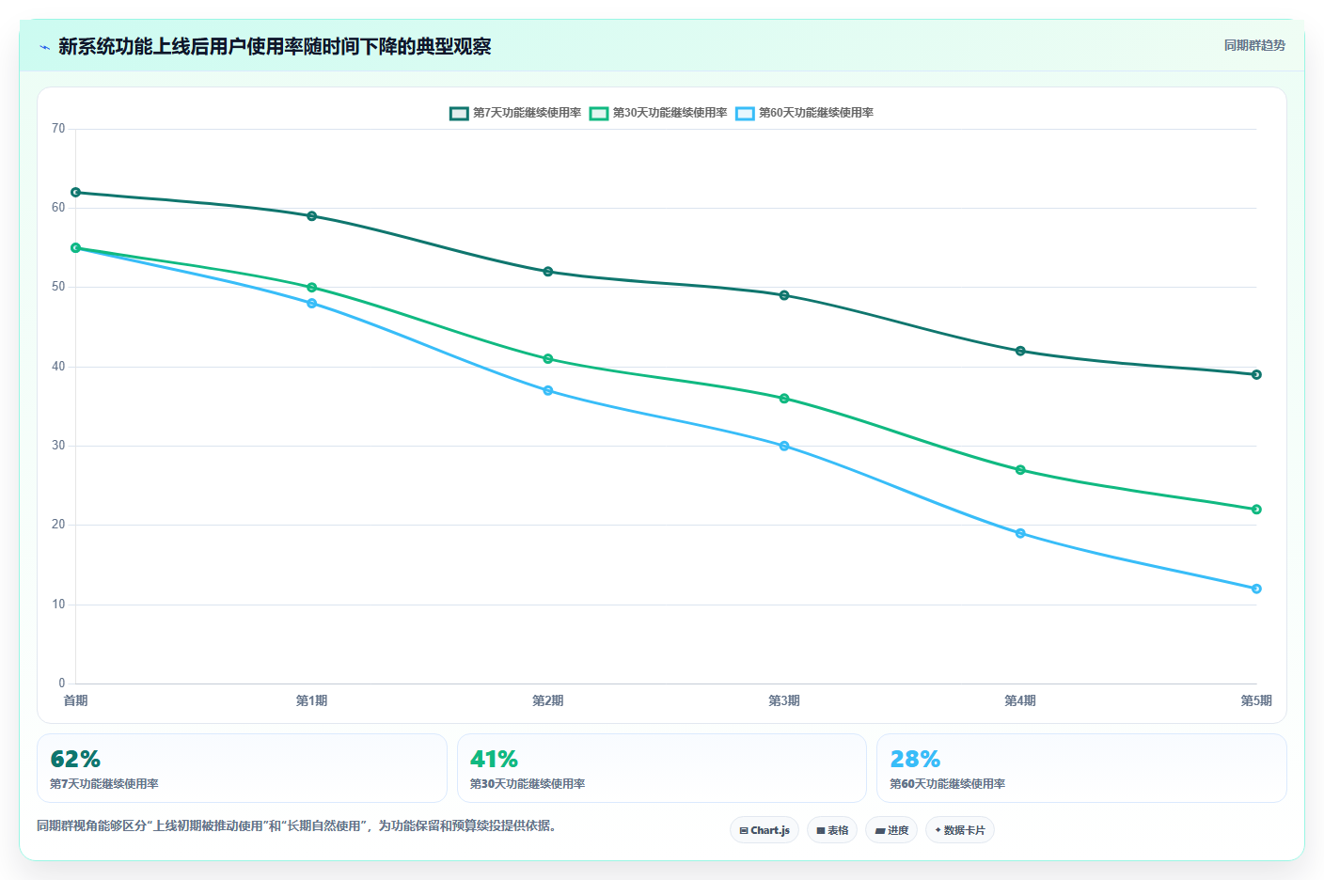
Task: Click the 首期 x-axis label
Action: 76,700
